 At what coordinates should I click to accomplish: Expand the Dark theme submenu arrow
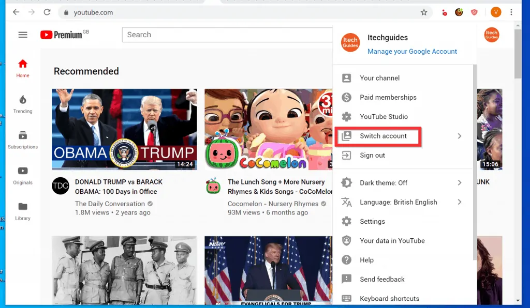(460, 182)
